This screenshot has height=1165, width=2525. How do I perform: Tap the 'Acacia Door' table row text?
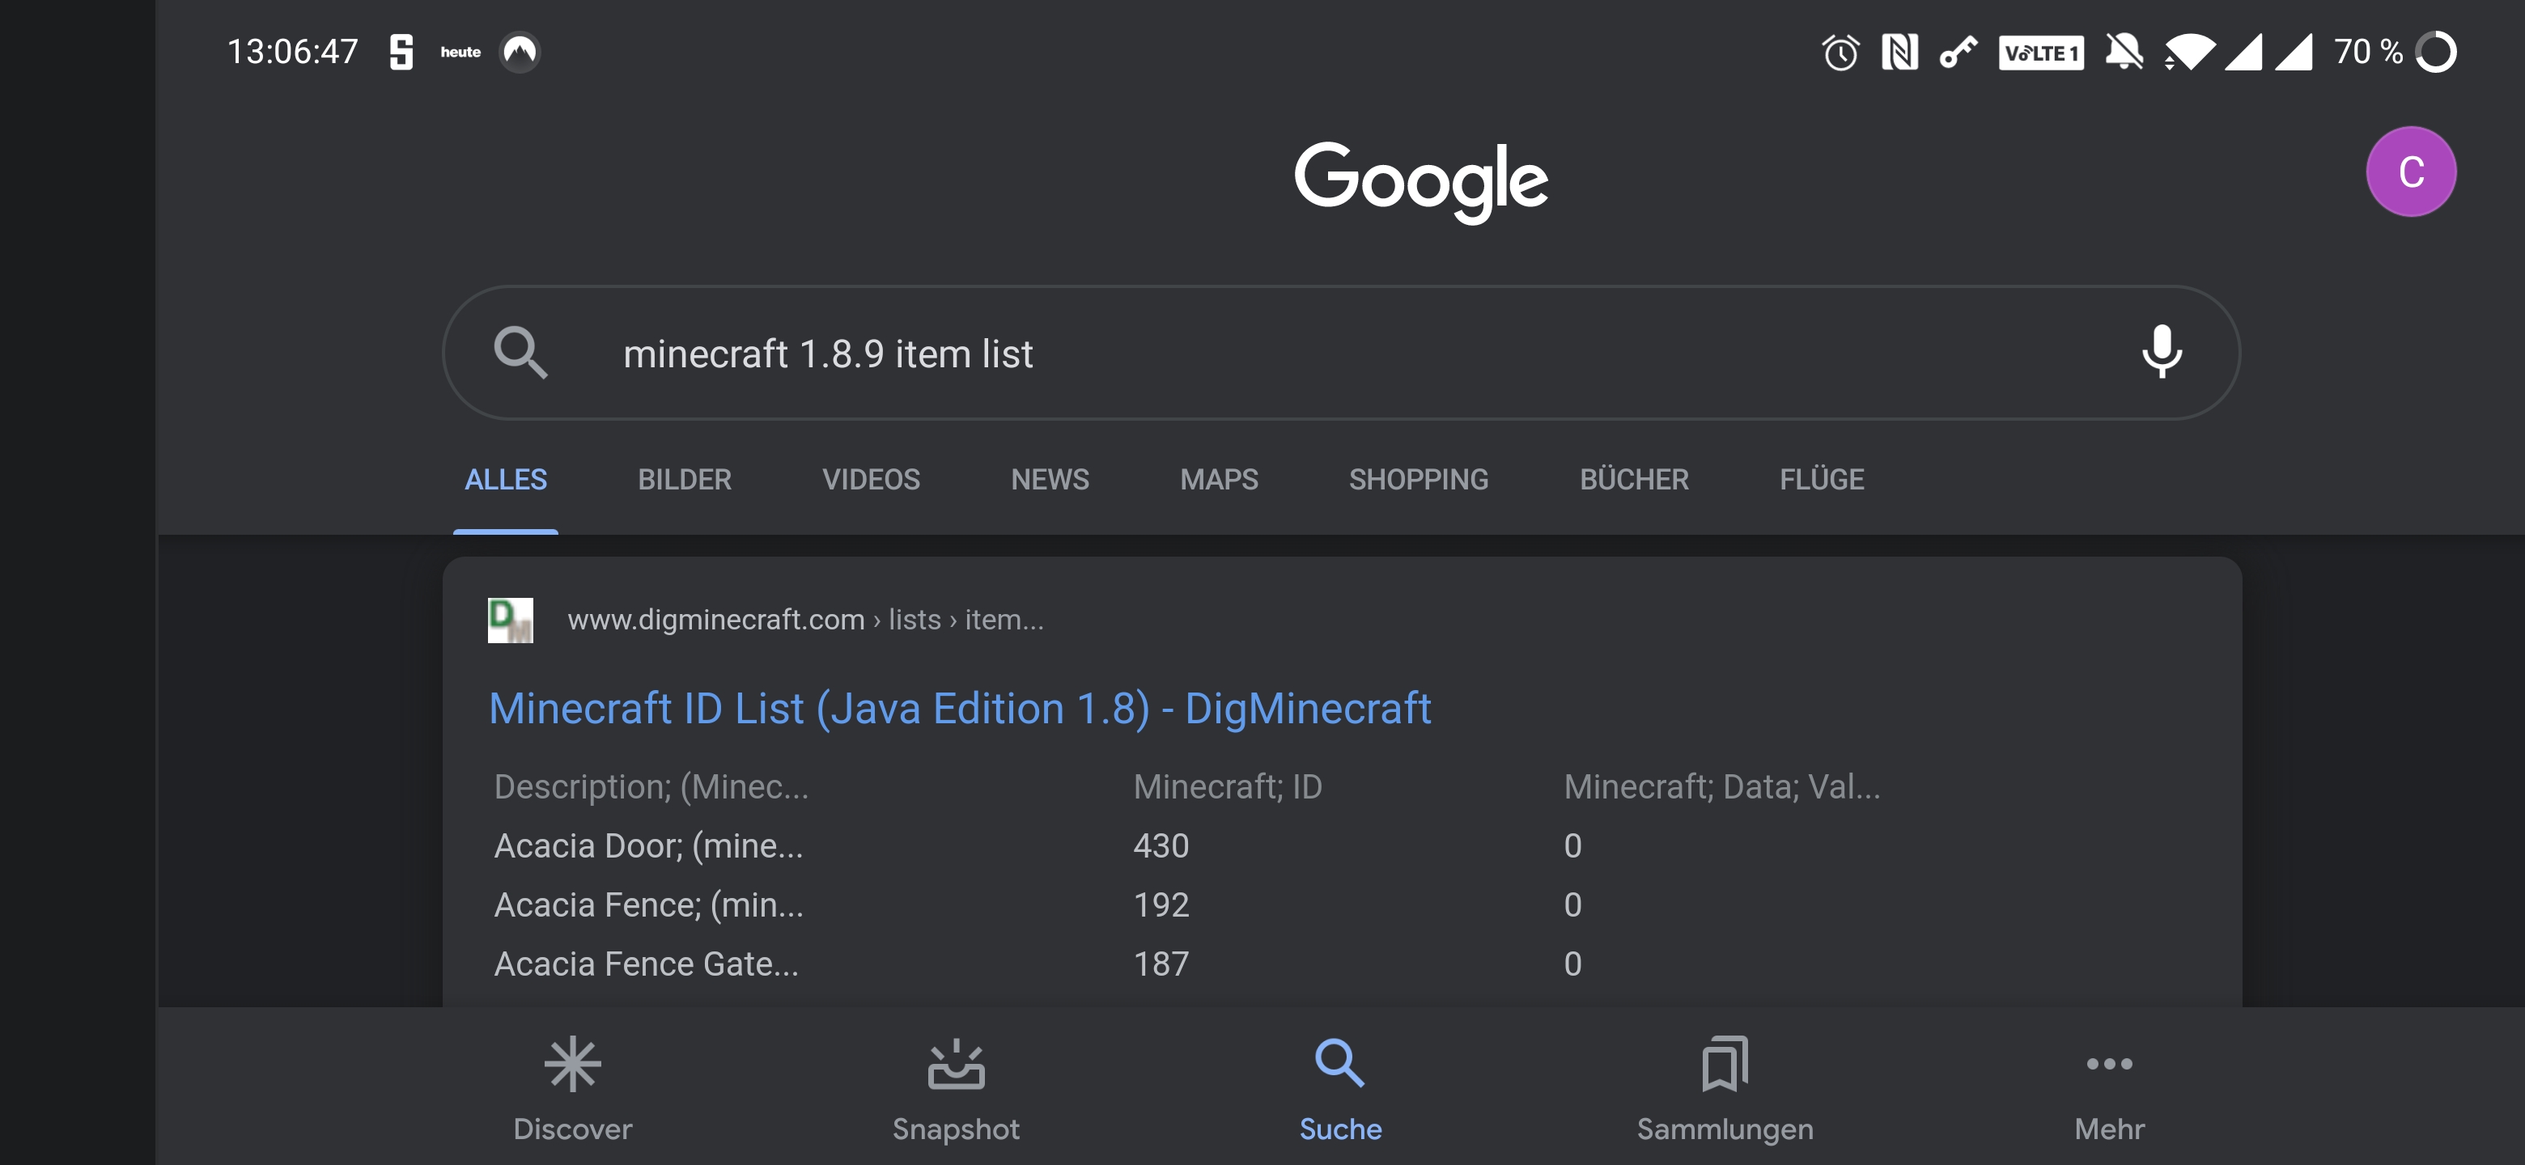(648, 846)
